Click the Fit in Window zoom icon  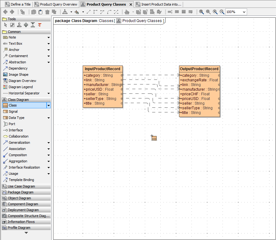click(201, 12)
